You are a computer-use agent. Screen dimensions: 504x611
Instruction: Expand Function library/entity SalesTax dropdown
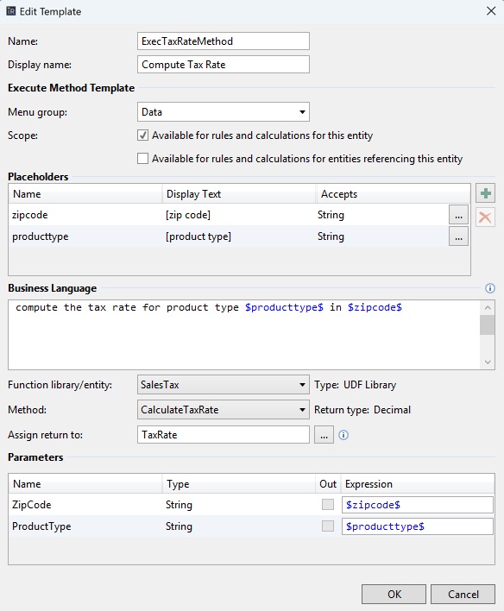tap(224, 385)
